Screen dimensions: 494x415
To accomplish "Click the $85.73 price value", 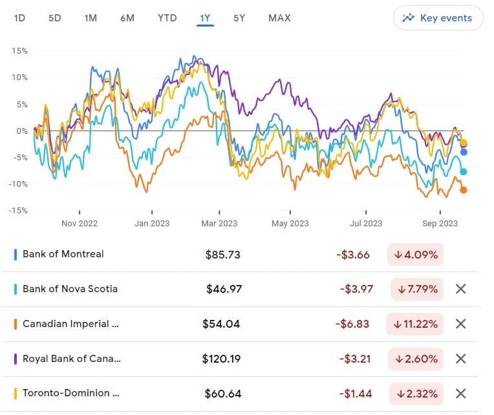I will point(222,255).
